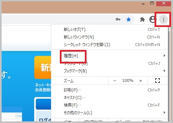Open その他のツール(L) submenu
This screenshot has width=173, height=123.
tap(110, 112)
